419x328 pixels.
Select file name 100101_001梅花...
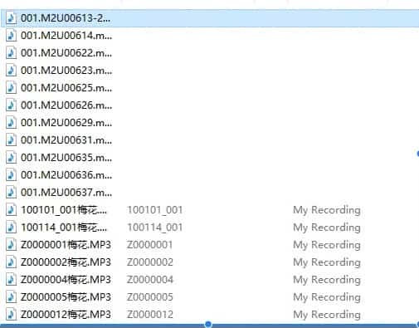click(x=64, y=210)
